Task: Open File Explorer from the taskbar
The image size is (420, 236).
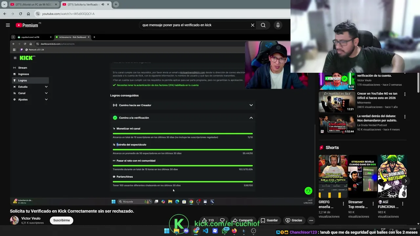Action: 177,231
